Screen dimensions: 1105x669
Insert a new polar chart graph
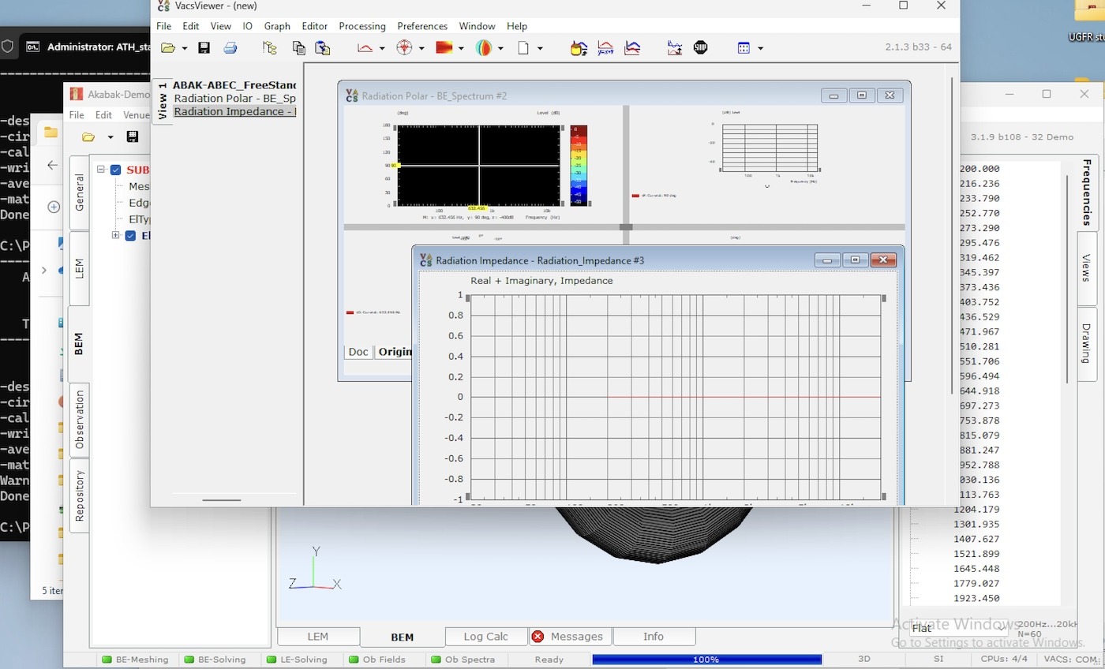click(x=404, y=48)
